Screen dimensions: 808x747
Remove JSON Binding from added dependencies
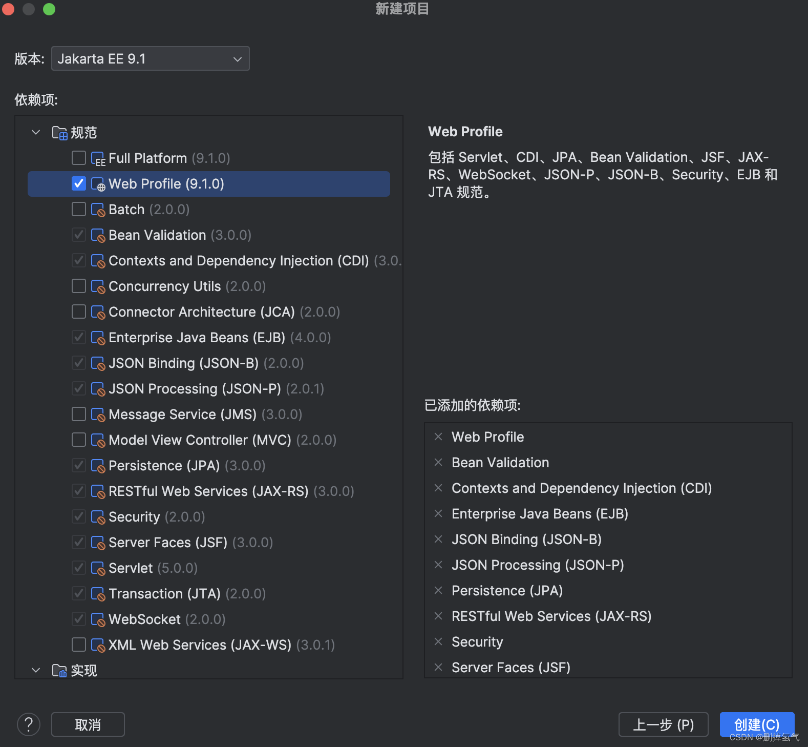(438, 539)
